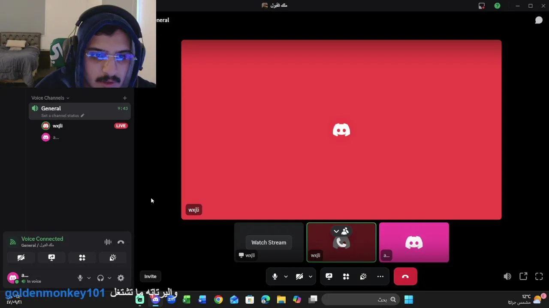The height and width of the screenshot is (308, 549).
Task: Open Discord in the taskbar
Action: coord(156,300)
